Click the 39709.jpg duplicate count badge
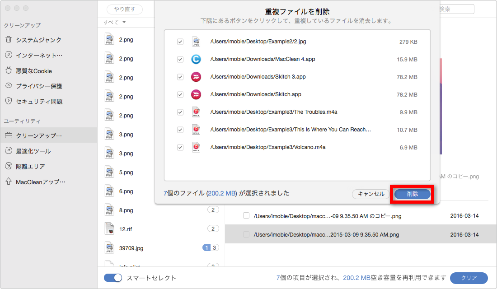The image size is (497, 289). [211, 247]
